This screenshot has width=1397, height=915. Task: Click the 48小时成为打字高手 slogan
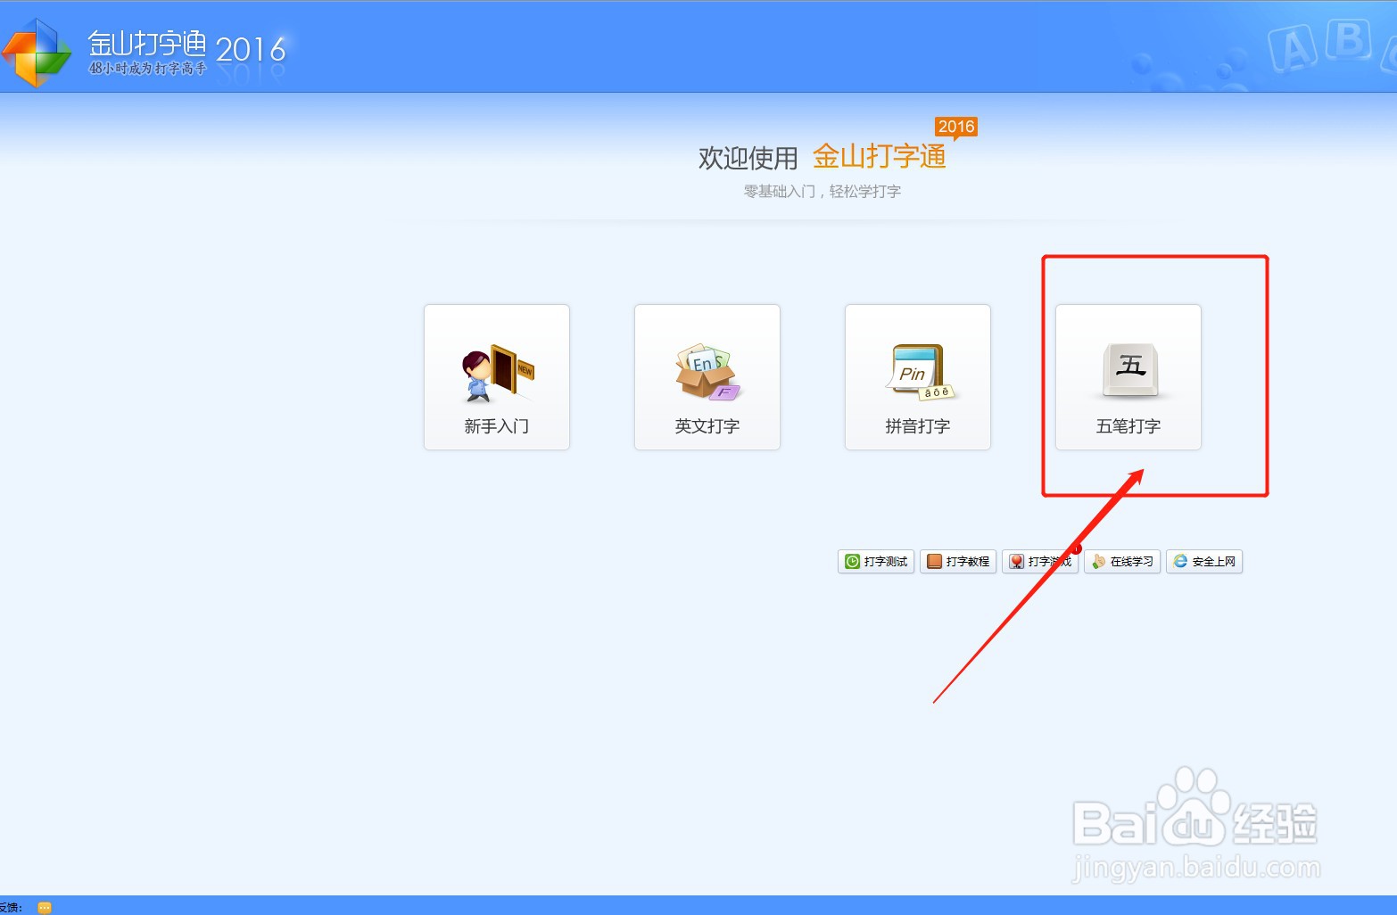147,69
